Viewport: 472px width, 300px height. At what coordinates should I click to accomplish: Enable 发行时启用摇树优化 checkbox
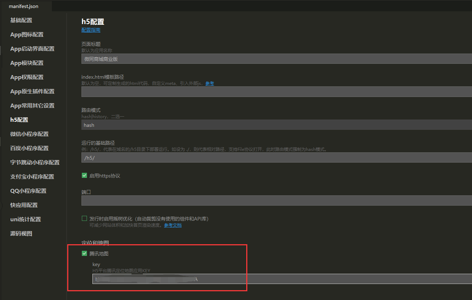[84, 219]
